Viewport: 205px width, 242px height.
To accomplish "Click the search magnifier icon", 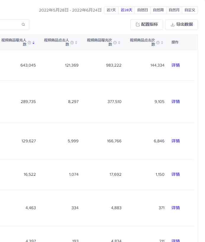I will [x=23, y=24].
